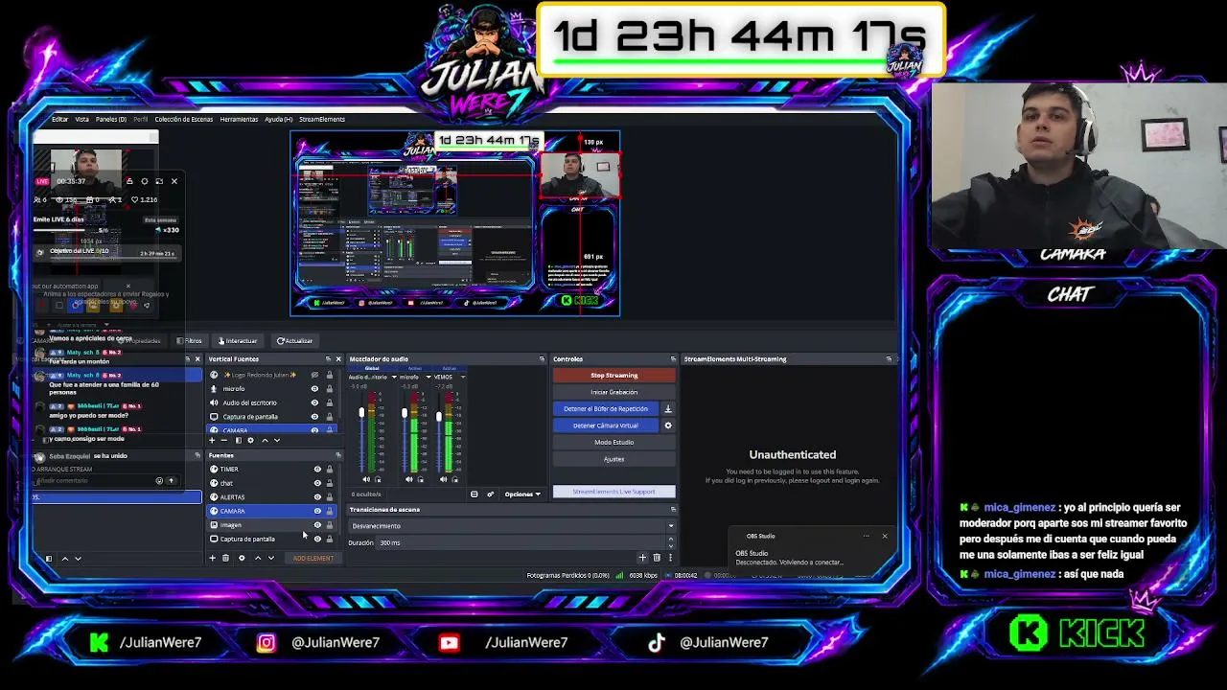
Task: Save replay buffer with download icon
Action: (668, 409)
